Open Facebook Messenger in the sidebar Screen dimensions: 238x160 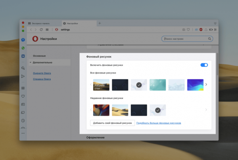click(23, 40)
